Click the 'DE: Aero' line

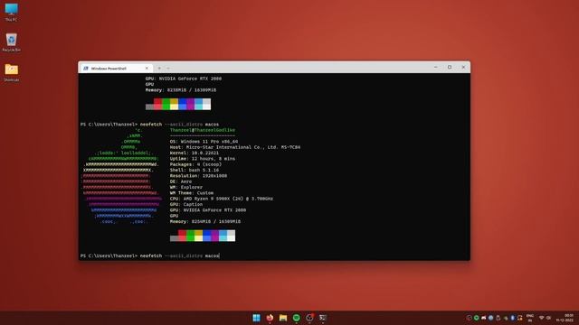pyautogui.click(x=181, y=181)
